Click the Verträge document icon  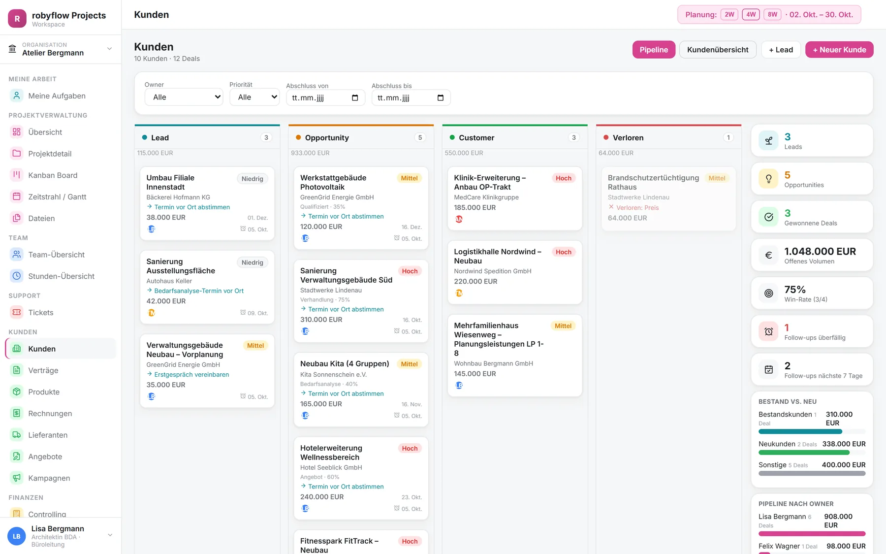[x=17, y=370]
